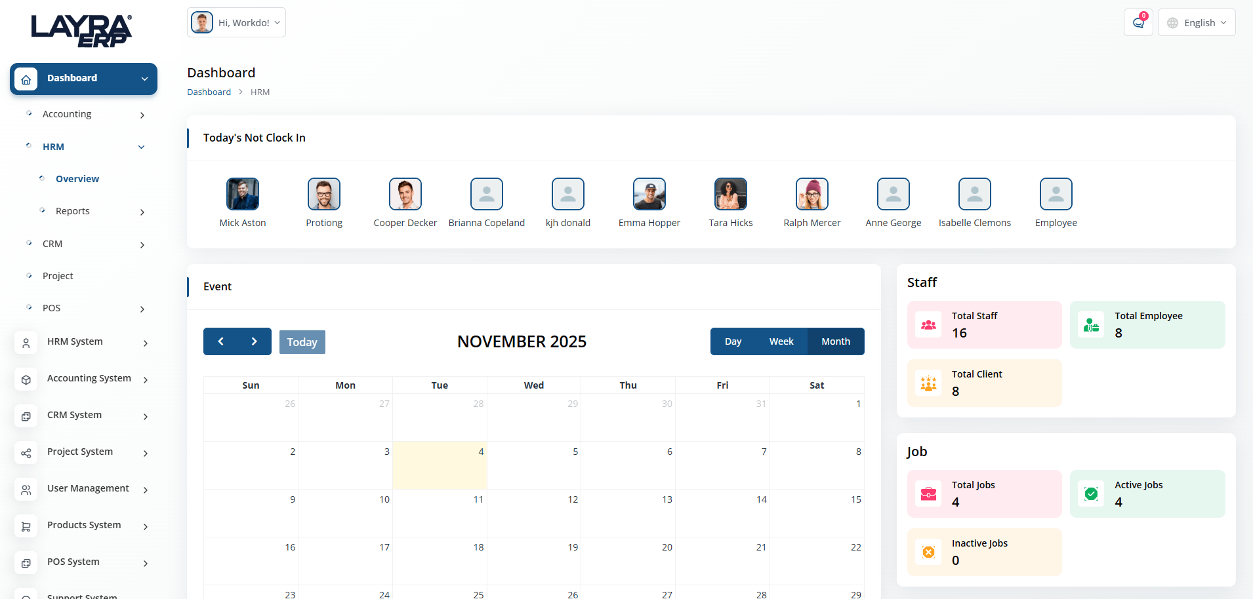
Task: Click the NOVEMBER 2025 calendar title
Action: [x=522, y=341]
